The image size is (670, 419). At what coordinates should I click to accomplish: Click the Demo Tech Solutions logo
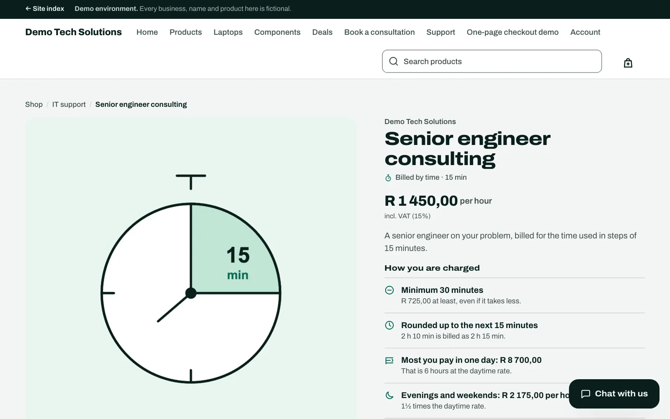(x=73, y=32)
